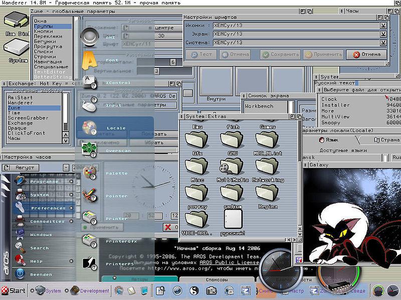Launch the AHI audio preferences icon
This screenshot has width=401, height=300.
point(89,36)
